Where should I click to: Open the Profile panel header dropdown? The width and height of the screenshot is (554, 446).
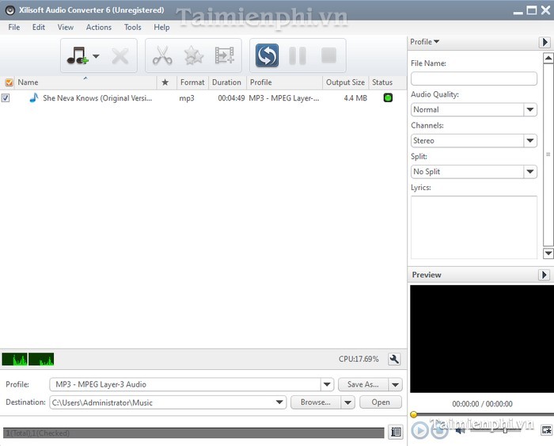point(425,42)
